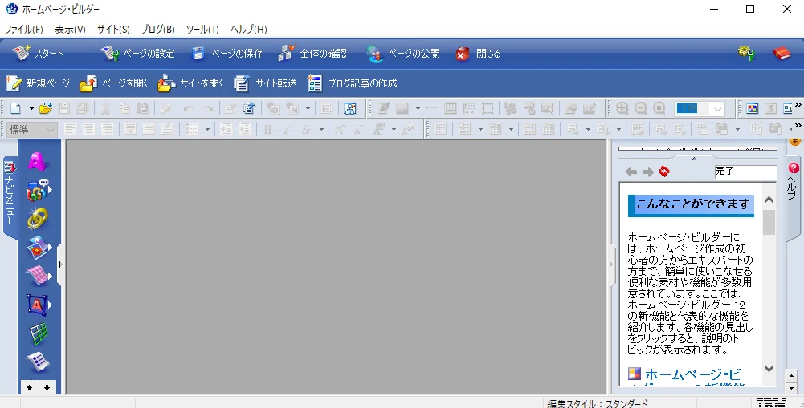The width and height of the screenshot is (804, 408).
Task: Click the スタート button
Action: coord(38,53)
